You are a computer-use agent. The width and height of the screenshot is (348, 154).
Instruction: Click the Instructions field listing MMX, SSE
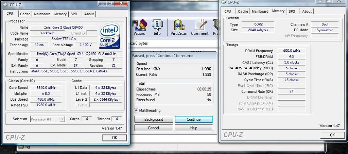76,71
